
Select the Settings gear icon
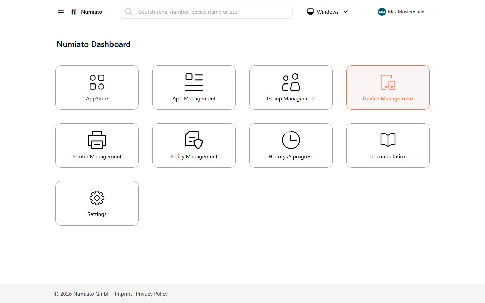click(x=97, y=198)
